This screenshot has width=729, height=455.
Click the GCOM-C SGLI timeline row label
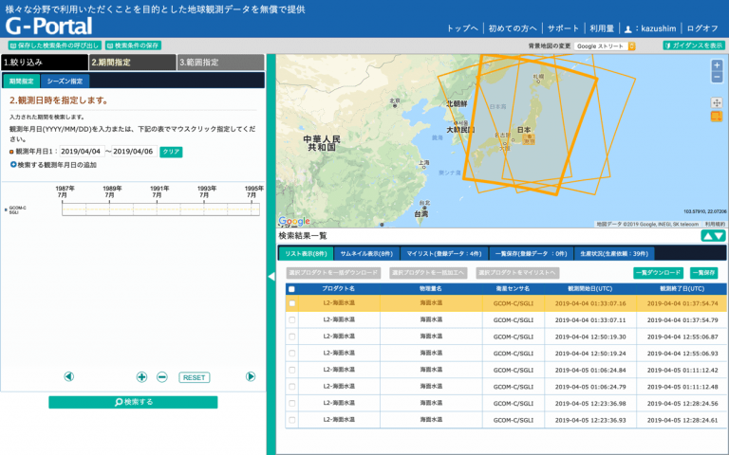coord(17,209)
